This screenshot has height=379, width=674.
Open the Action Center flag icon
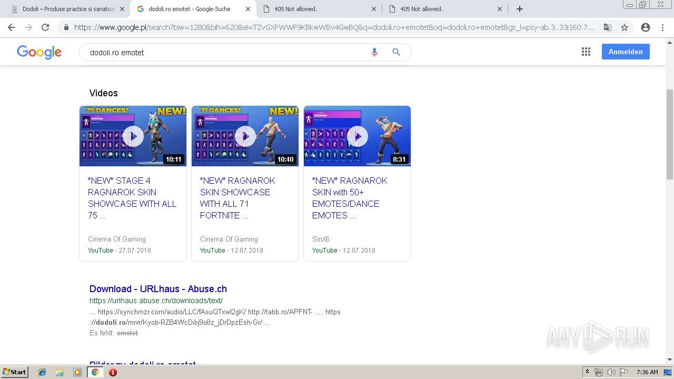[x=623, y=372]
